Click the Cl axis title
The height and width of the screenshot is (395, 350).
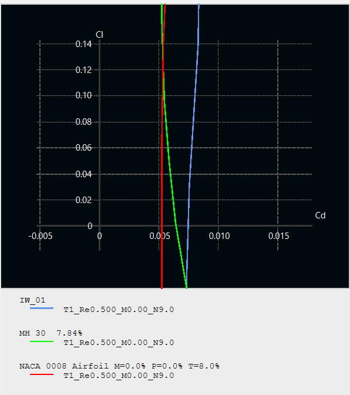pos(99,35)
